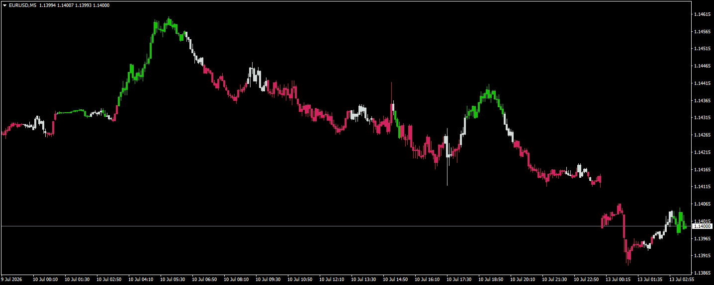Click the 10 Jul 18:50 time label
The width and height of the screenshot is (714, 285).
tap(491, 280)
